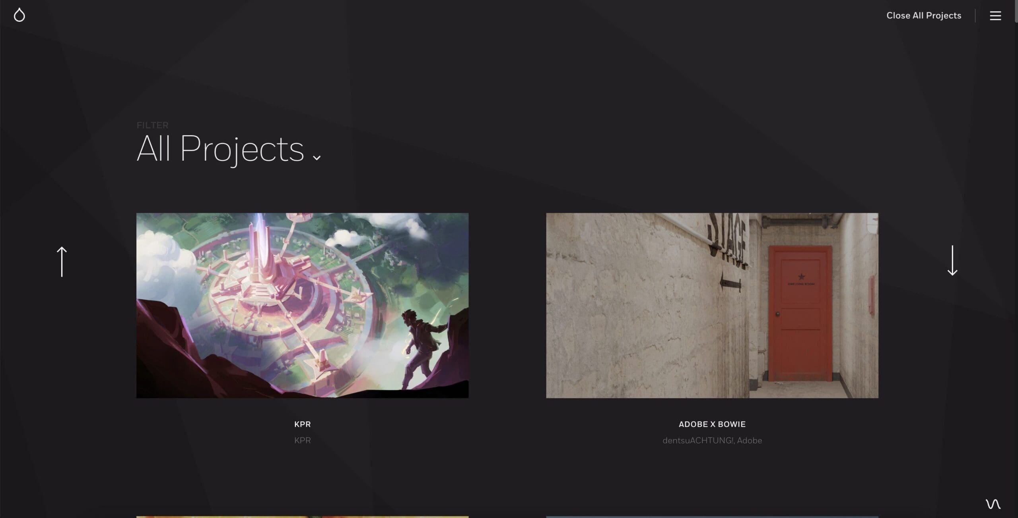1018x518 pixels.
Task: Click the red dressing room door image
Action: (800, 313)
